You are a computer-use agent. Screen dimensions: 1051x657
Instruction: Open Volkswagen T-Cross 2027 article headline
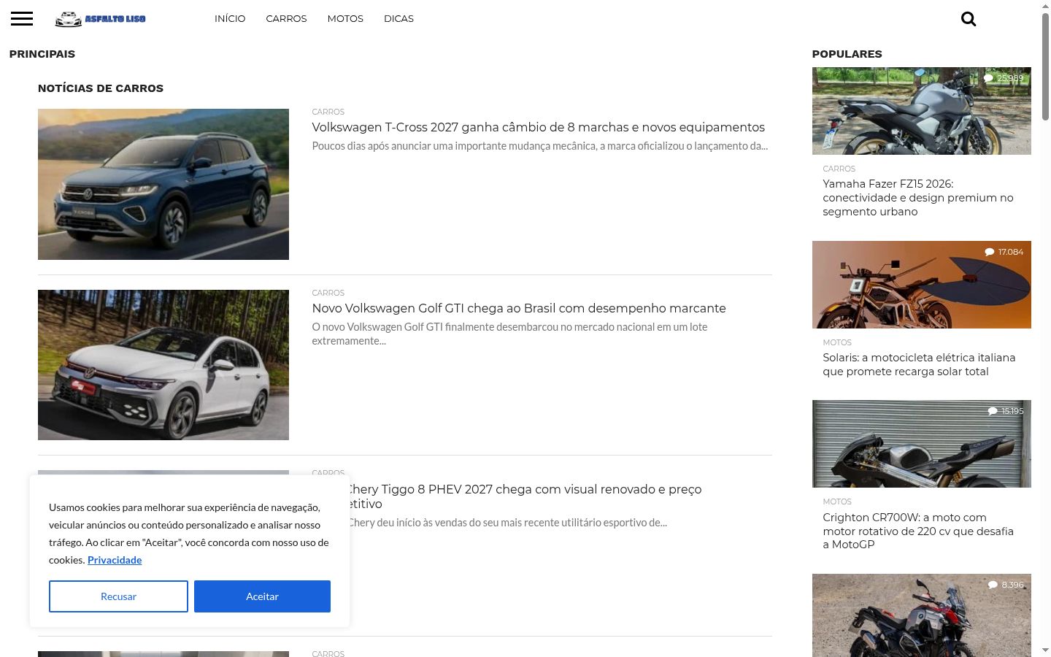click(x=539, y=127)
